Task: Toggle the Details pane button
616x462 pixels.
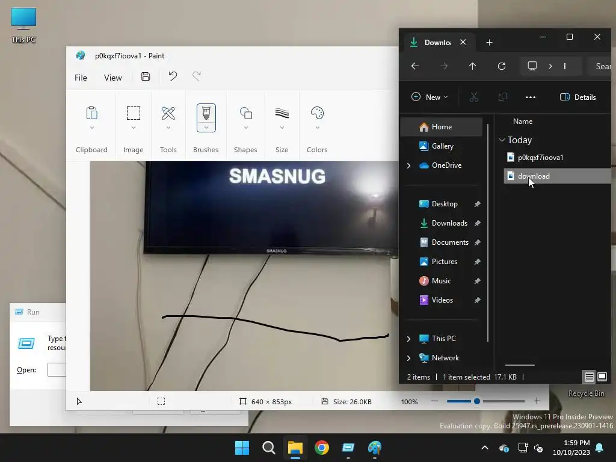Action: pos(578,97)
